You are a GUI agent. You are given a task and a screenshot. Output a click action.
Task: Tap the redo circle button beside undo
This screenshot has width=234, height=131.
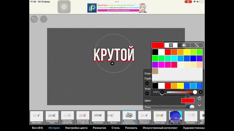point(44,19)
